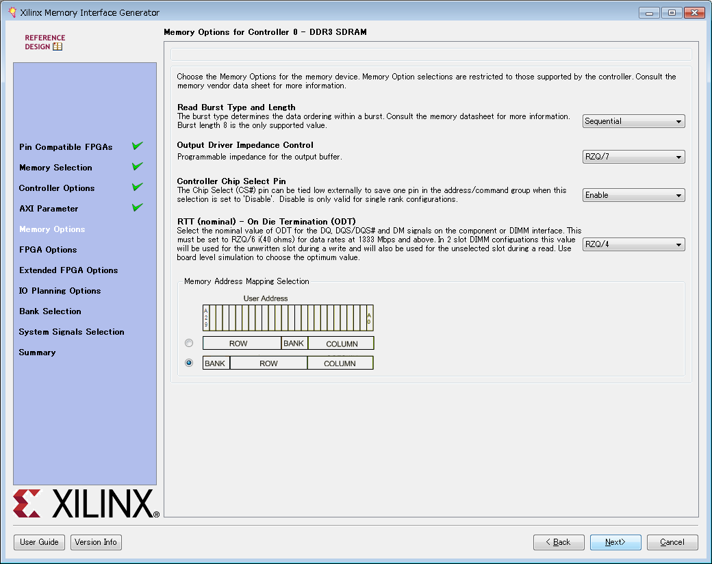The image size is (712, 564).
Task: Click the green checkmark beside Memory Selection
Action: coord(138,166)
